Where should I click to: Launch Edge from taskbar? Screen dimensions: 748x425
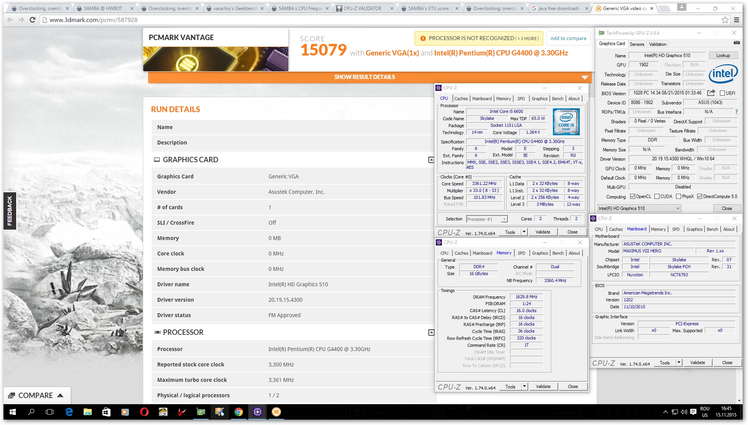point(69,412)
